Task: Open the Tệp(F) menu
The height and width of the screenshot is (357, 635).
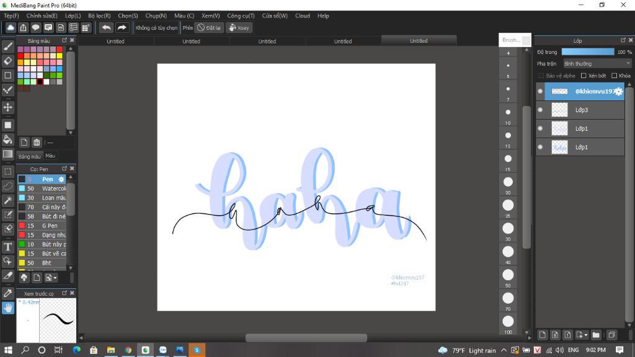Action: click(11, 15)
